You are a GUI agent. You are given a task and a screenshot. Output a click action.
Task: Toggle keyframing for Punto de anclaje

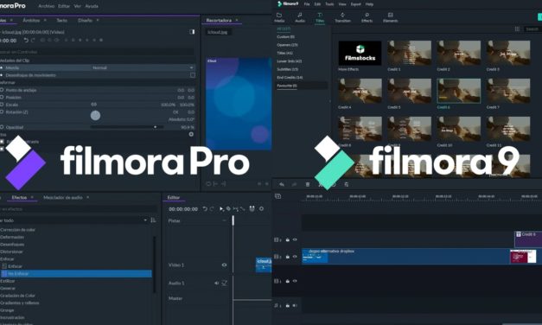pos(2,90)
